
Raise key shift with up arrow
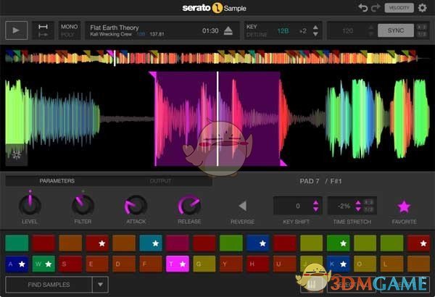pyautogui.click(x=315, y=203)
